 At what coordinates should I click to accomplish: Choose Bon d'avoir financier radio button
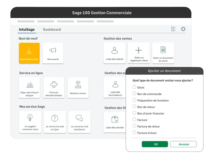[x=134, y=113]
